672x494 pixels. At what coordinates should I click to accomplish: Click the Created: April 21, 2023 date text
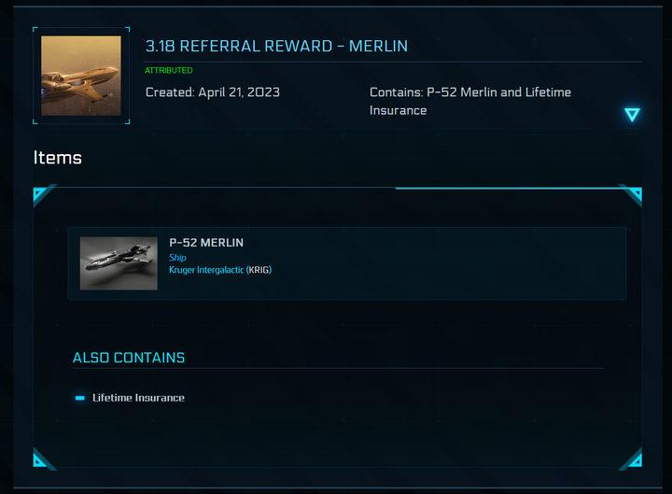(x=213, y=92)
